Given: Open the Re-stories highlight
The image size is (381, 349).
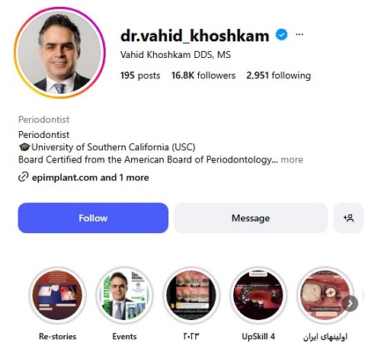Looking at the screenshot, I should [x=58, y=296].
